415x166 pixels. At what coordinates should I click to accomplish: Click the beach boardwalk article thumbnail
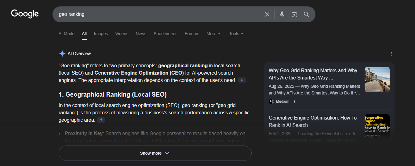point(377,79)
